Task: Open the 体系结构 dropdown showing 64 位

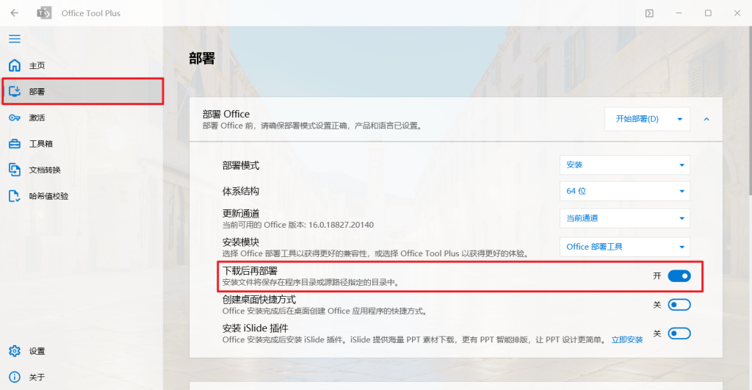Action: click(624, 191)
